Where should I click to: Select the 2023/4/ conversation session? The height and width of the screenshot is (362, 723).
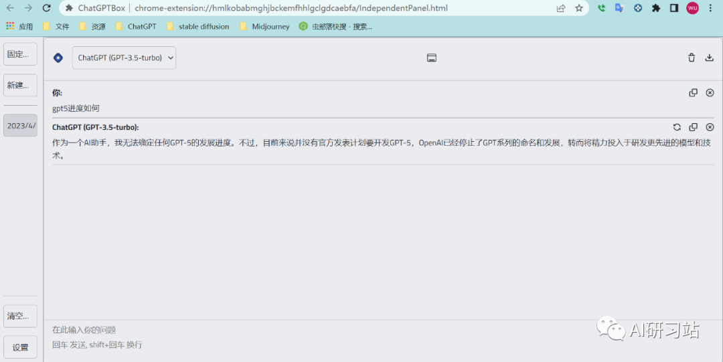click(20, 125)
